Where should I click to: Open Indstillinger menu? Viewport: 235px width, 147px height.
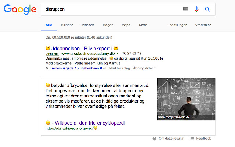pyautogui.click(x=178, y=25)
